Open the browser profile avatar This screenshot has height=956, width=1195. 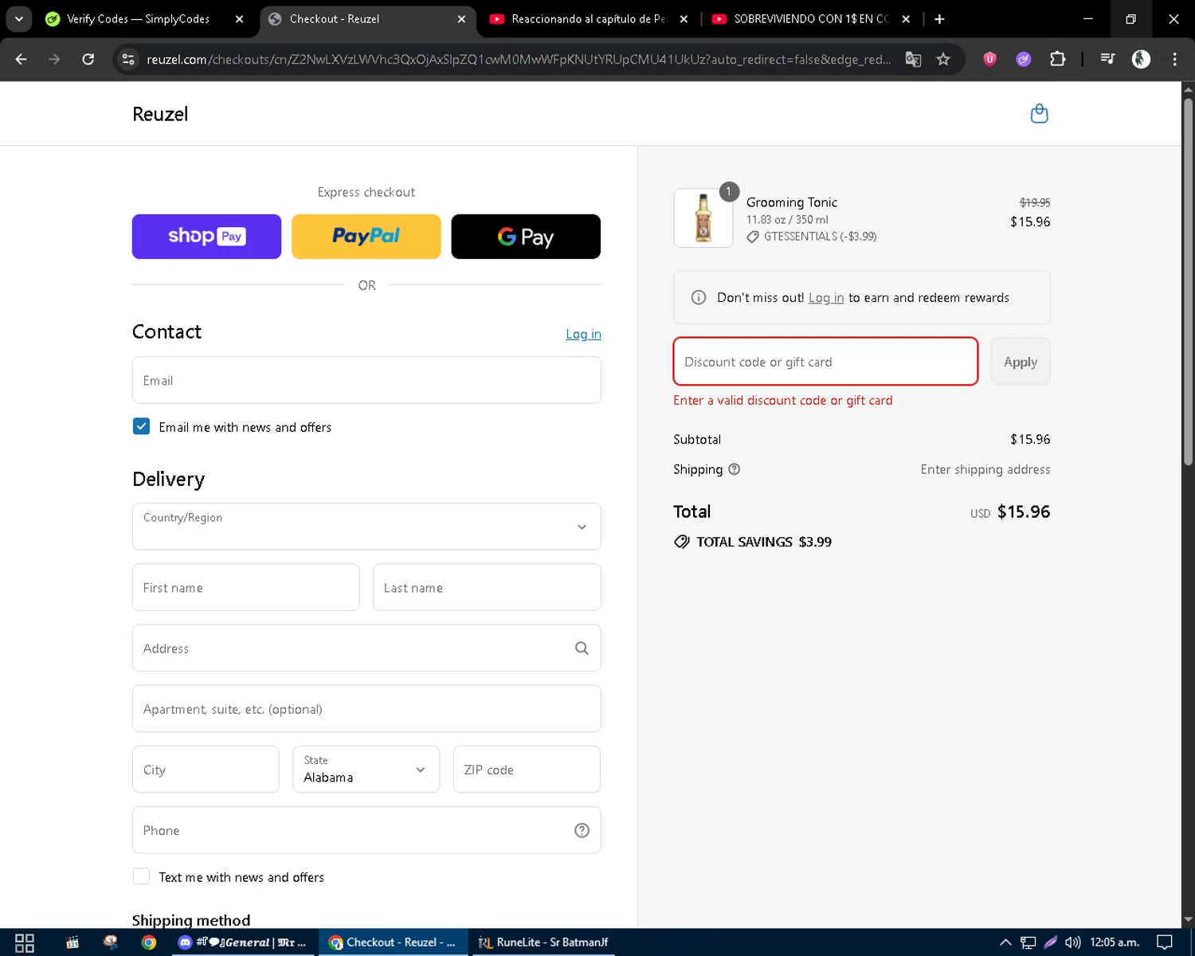[x=1141, y=59]
